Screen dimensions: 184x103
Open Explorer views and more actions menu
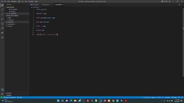[27, 5]
